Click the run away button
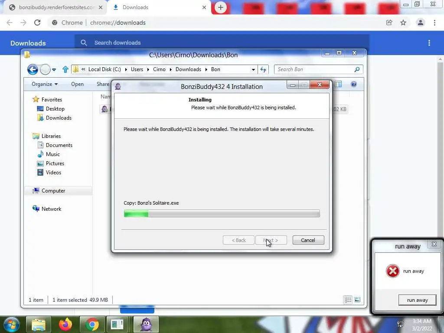The image size is (444, 333). point(417,300)
